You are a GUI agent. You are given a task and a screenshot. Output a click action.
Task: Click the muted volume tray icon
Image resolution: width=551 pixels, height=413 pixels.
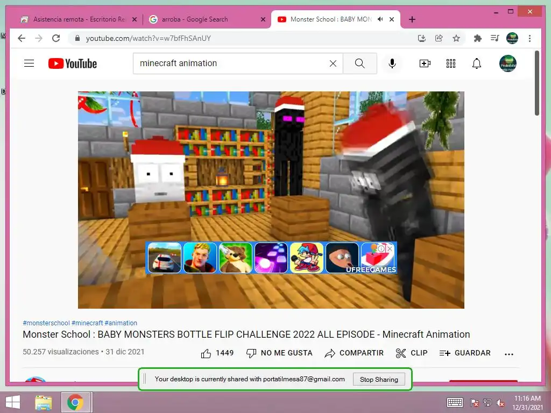point(500,403)
